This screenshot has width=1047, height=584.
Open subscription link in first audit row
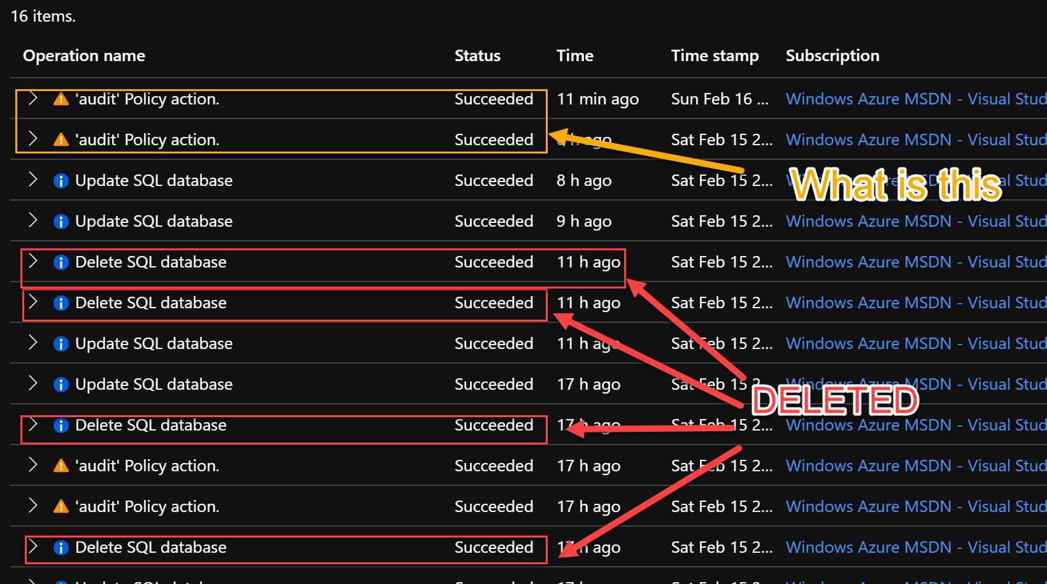[916, 99]
